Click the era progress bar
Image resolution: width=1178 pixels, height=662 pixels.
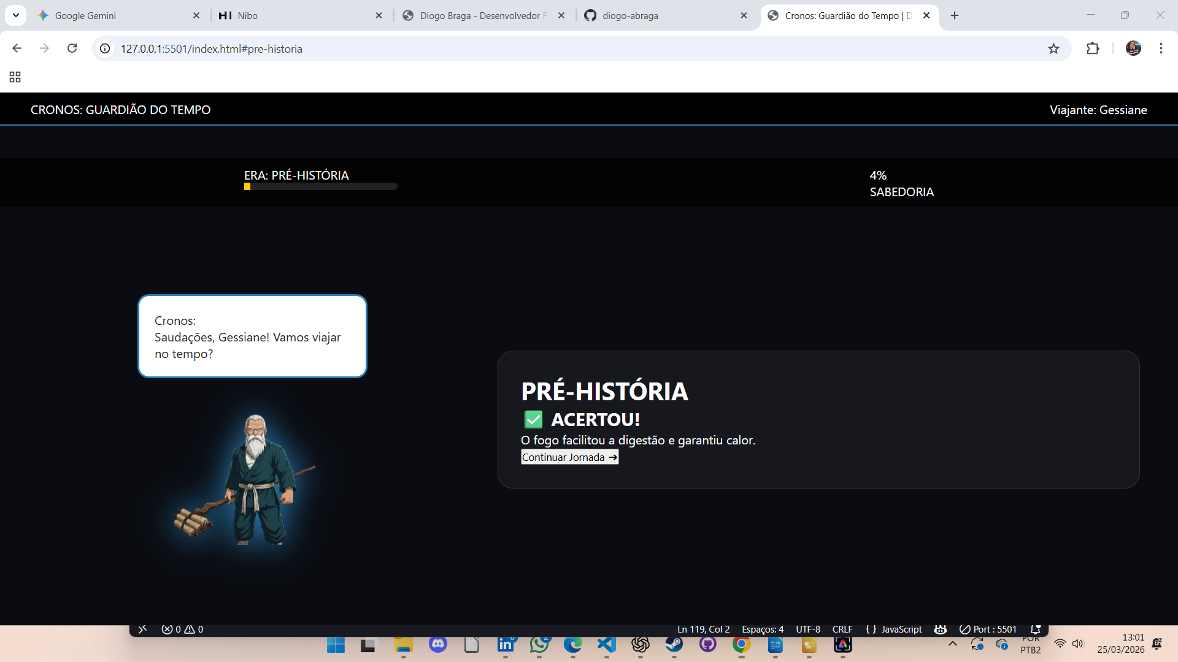pyautogui.click(x=320, y=186)
